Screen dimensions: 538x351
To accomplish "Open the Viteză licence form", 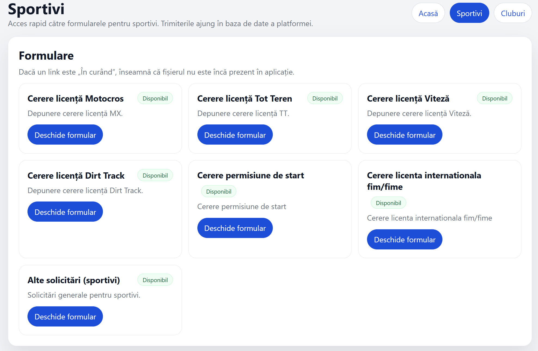I will pos(404,135).
